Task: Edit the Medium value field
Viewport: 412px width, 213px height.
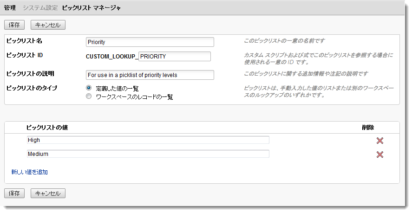Action: [x=148, y=154]
